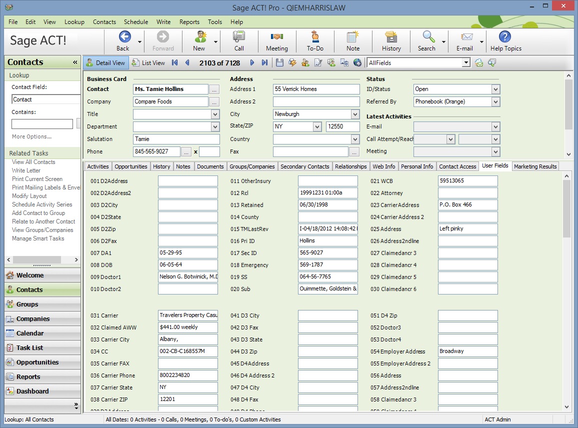Open the Dashboard navigation item

click(43, 391)
